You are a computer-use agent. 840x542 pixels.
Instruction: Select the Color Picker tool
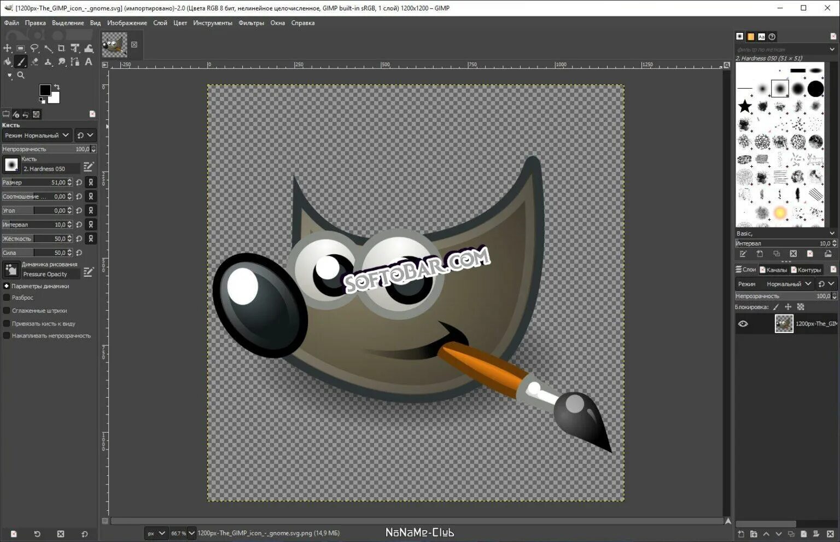pyautogui.click(x=9, y=75)
